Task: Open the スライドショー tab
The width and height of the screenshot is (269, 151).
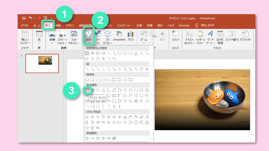Action: (124, 26)
